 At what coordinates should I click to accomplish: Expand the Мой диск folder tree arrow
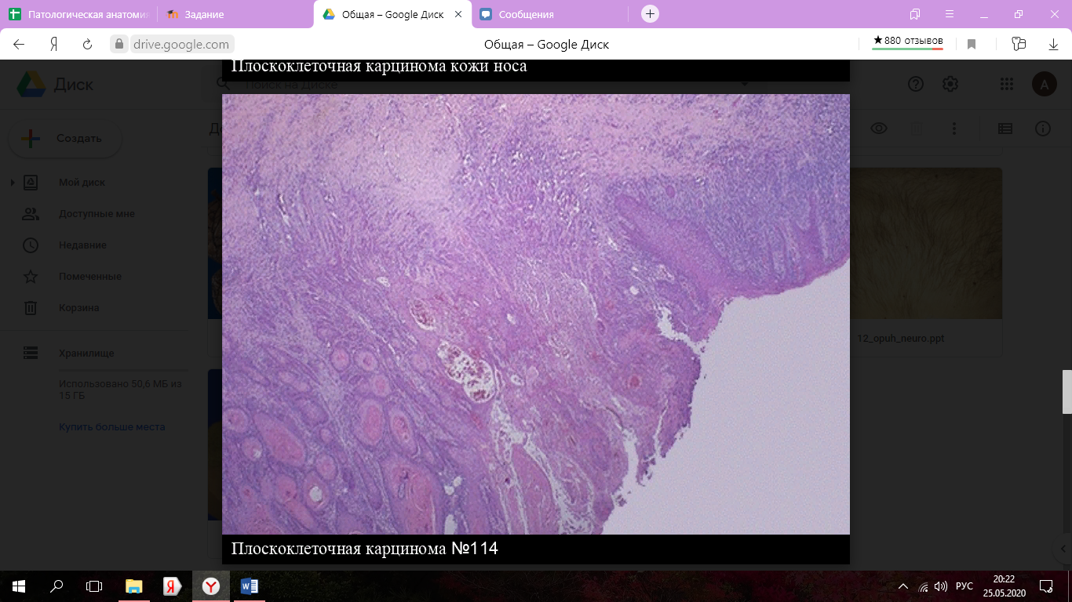coord(12,183)
